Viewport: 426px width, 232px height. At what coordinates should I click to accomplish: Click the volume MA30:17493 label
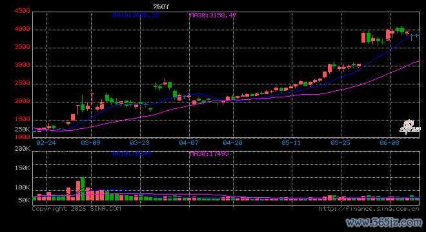pos(210,154)
